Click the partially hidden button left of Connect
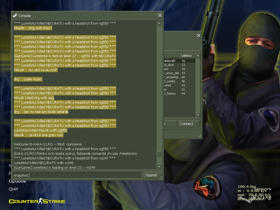280x210 pixels. click(171, 124)
